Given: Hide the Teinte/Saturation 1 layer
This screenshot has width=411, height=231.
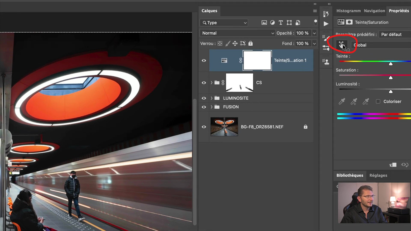Looking at the screenshot, I should tap(204, 60).
